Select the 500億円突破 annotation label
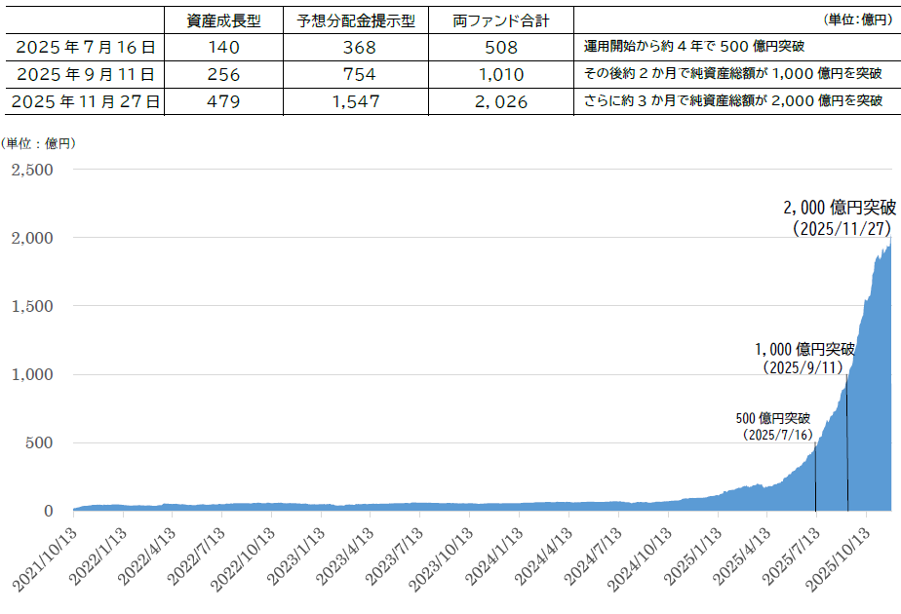The width and height of the screenshot is (901, 614). click(x=772, y=419)
